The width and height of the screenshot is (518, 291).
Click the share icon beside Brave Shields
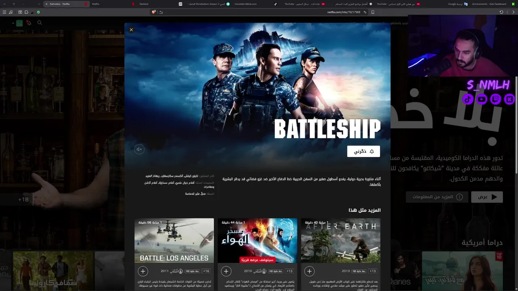(161, 12)
